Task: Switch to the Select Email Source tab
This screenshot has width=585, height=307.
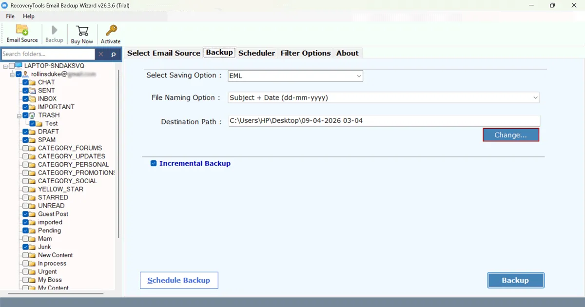Action: (x=164, y=53)
